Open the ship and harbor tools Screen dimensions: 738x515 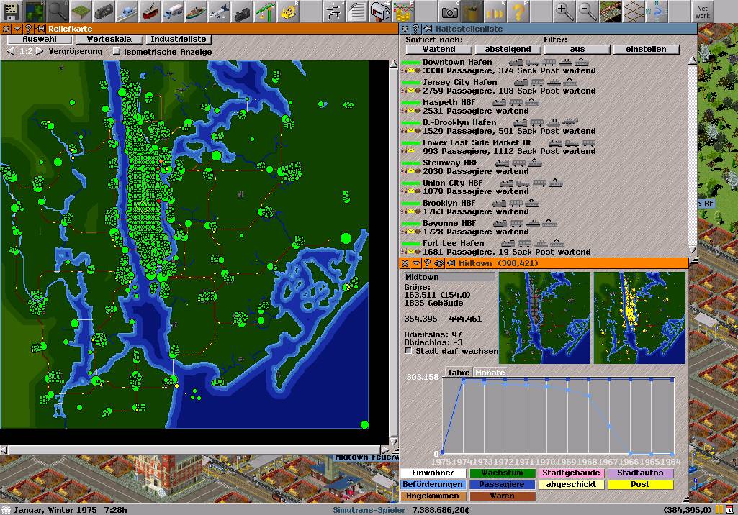(195, 11)
